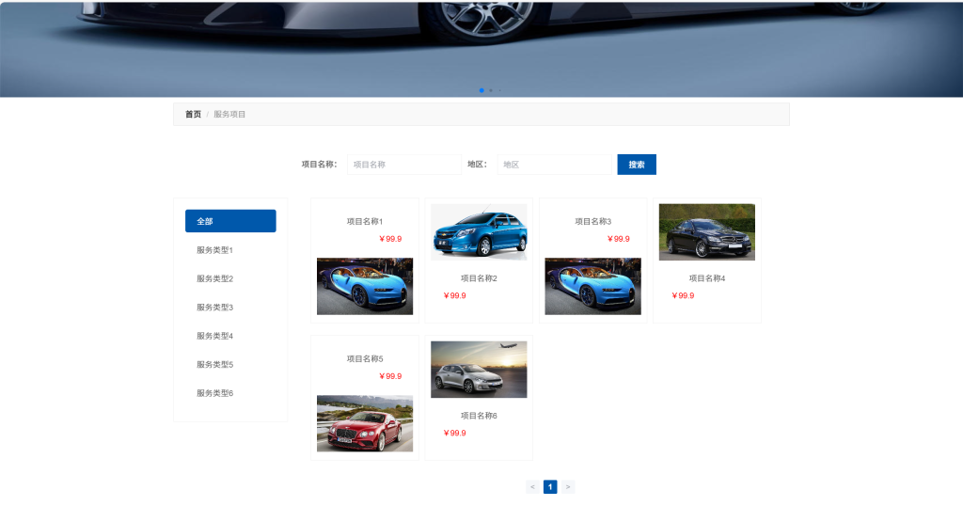
Task: Open the 项目名称1 car thumbnail
Action: pyautogui.click(x=365, y=286)
